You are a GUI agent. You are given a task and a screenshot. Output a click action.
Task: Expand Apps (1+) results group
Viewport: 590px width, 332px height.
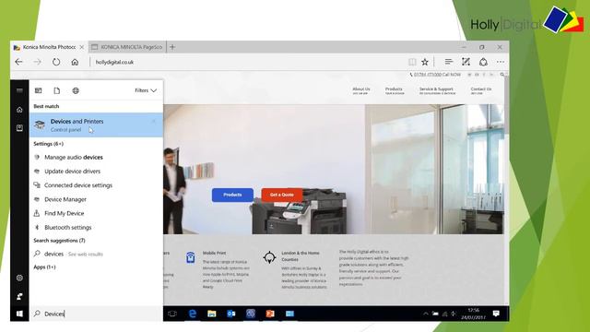[x=44, y=267]
